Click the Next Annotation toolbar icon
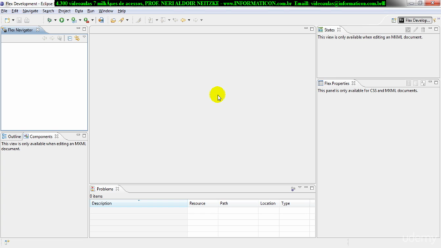Viewport: 441px width, 248px height. [x=151, y=20]
